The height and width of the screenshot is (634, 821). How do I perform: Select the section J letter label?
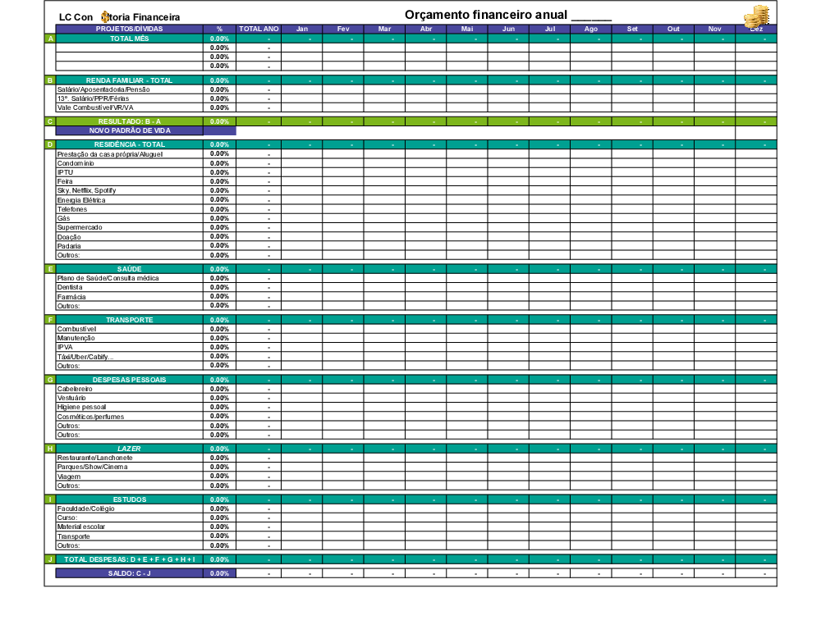(50, 559)
